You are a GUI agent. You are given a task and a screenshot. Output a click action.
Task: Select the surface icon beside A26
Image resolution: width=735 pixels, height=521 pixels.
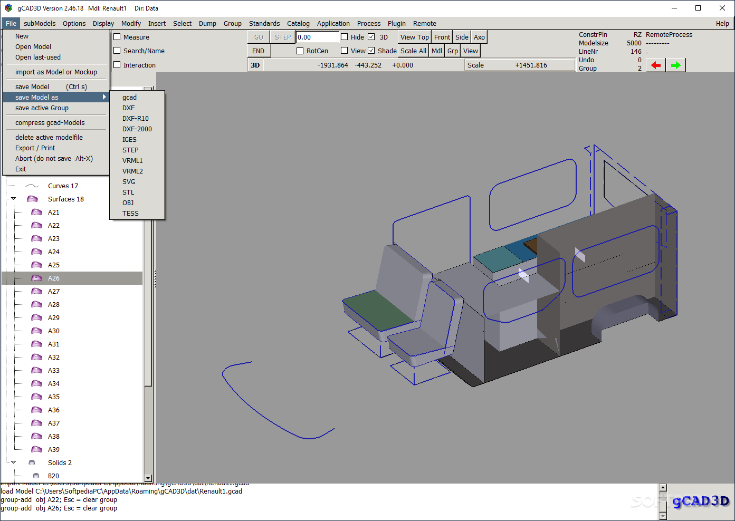click(36, 278)
